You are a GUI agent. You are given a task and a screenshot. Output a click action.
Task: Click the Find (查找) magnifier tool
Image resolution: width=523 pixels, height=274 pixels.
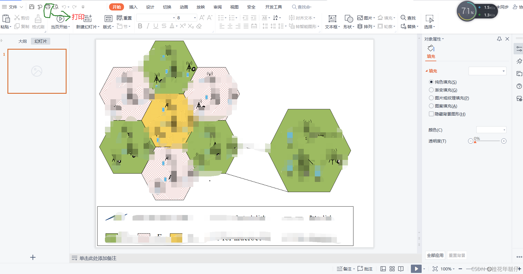point(408,18)
